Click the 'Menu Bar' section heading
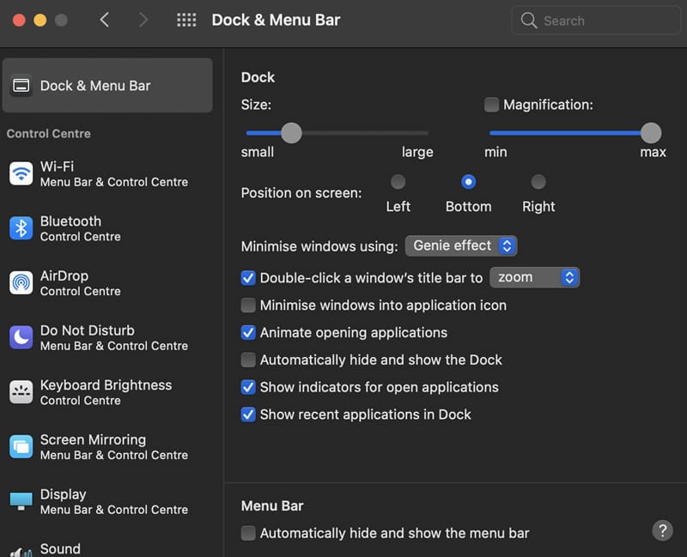 click(x=272, y=506)
